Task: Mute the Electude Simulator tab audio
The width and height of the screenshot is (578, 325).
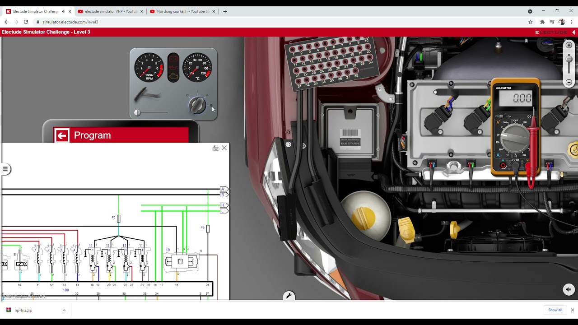Action: [63, 11]
